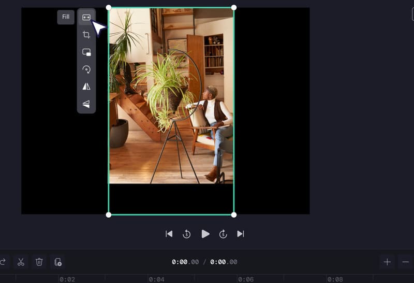414x283 pixels.
Task: Click the top-right corner resize handle
Action: coord(234,8)
